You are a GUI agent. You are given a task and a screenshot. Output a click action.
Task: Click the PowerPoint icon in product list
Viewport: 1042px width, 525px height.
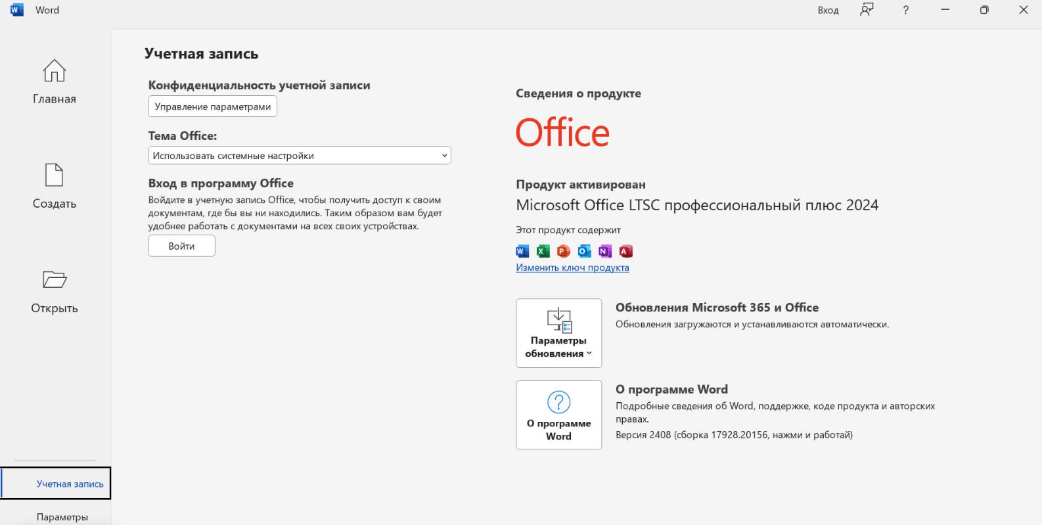(x=564, y=251)
